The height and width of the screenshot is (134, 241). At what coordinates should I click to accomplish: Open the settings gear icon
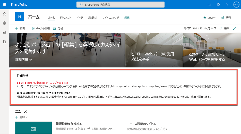pyautogui.click(x=218, y=5)
